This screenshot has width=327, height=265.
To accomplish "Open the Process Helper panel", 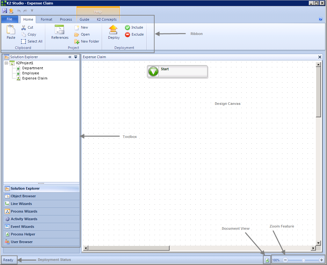I will coord(41,234).
